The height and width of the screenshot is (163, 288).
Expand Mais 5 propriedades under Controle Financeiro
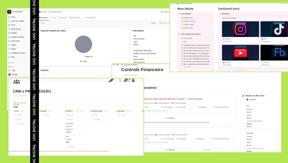(130, 75)
